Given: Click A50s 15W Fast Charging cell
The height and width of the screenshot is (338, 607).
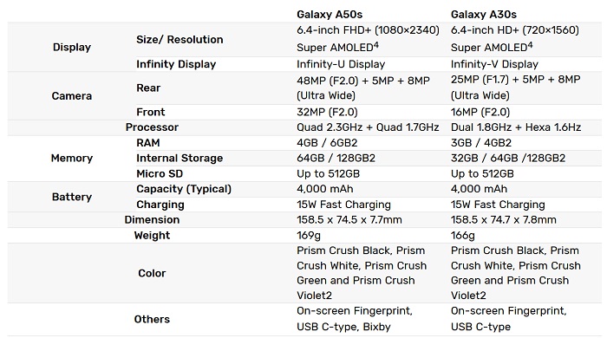Looking at the screenshot, I should pyautogui.click(x=343, y=205).
